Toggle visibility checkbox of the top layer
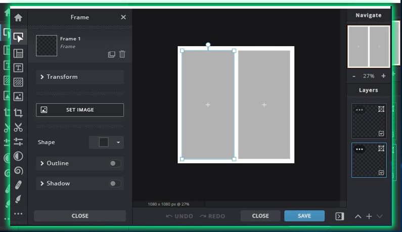Viewport: 402px width, 232px height. click(x=381, y=133)
